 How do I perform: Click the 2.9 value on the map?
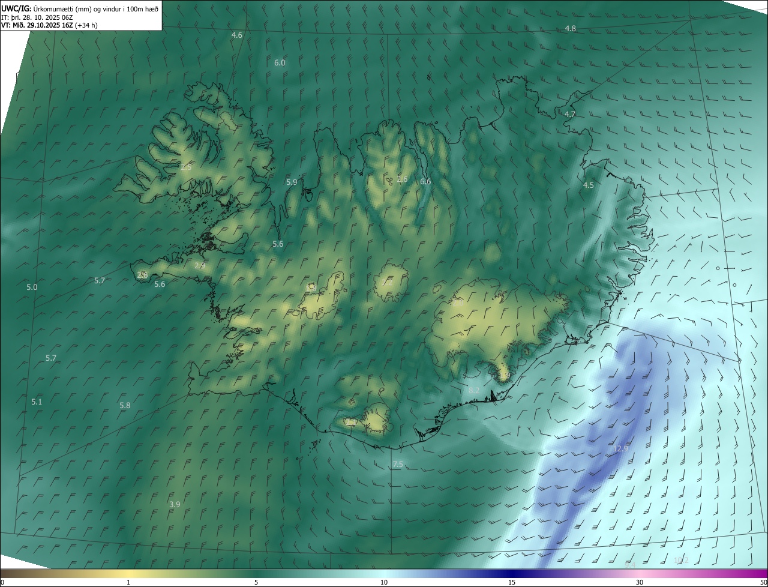pyautogui.click(x=200, y=266)
